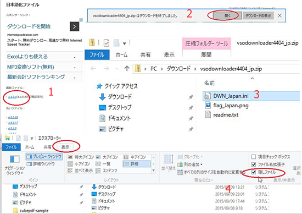Download older file 4.3.0.17 link

click(x=13, y=123)
